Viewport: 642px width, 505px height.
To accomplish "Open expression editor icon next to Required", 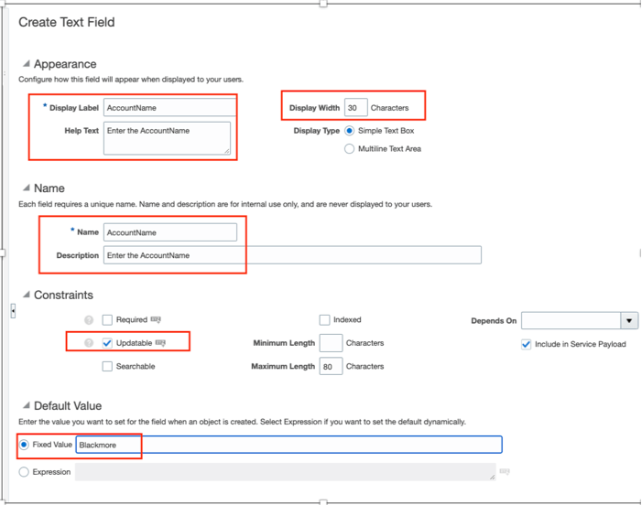I will pos(156,320).
